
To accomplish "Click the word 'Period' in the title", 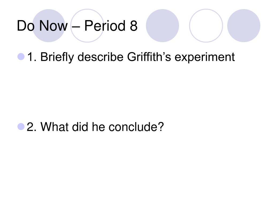I will 105,26.
